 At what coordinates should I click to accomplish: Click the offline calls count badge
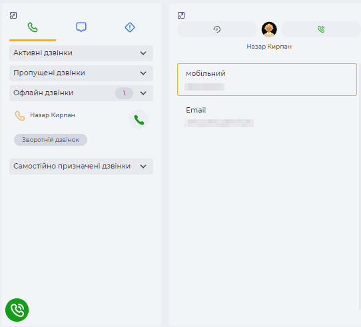124,93
